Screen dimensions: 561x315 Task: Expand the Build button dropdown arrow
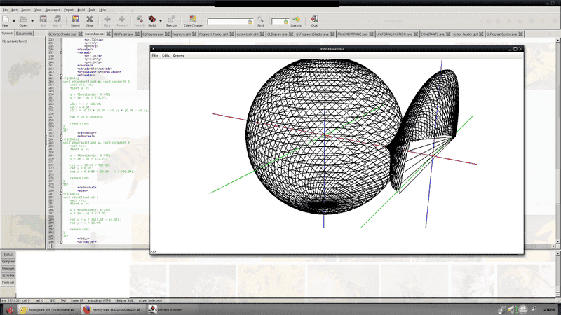tap(159, 21)
